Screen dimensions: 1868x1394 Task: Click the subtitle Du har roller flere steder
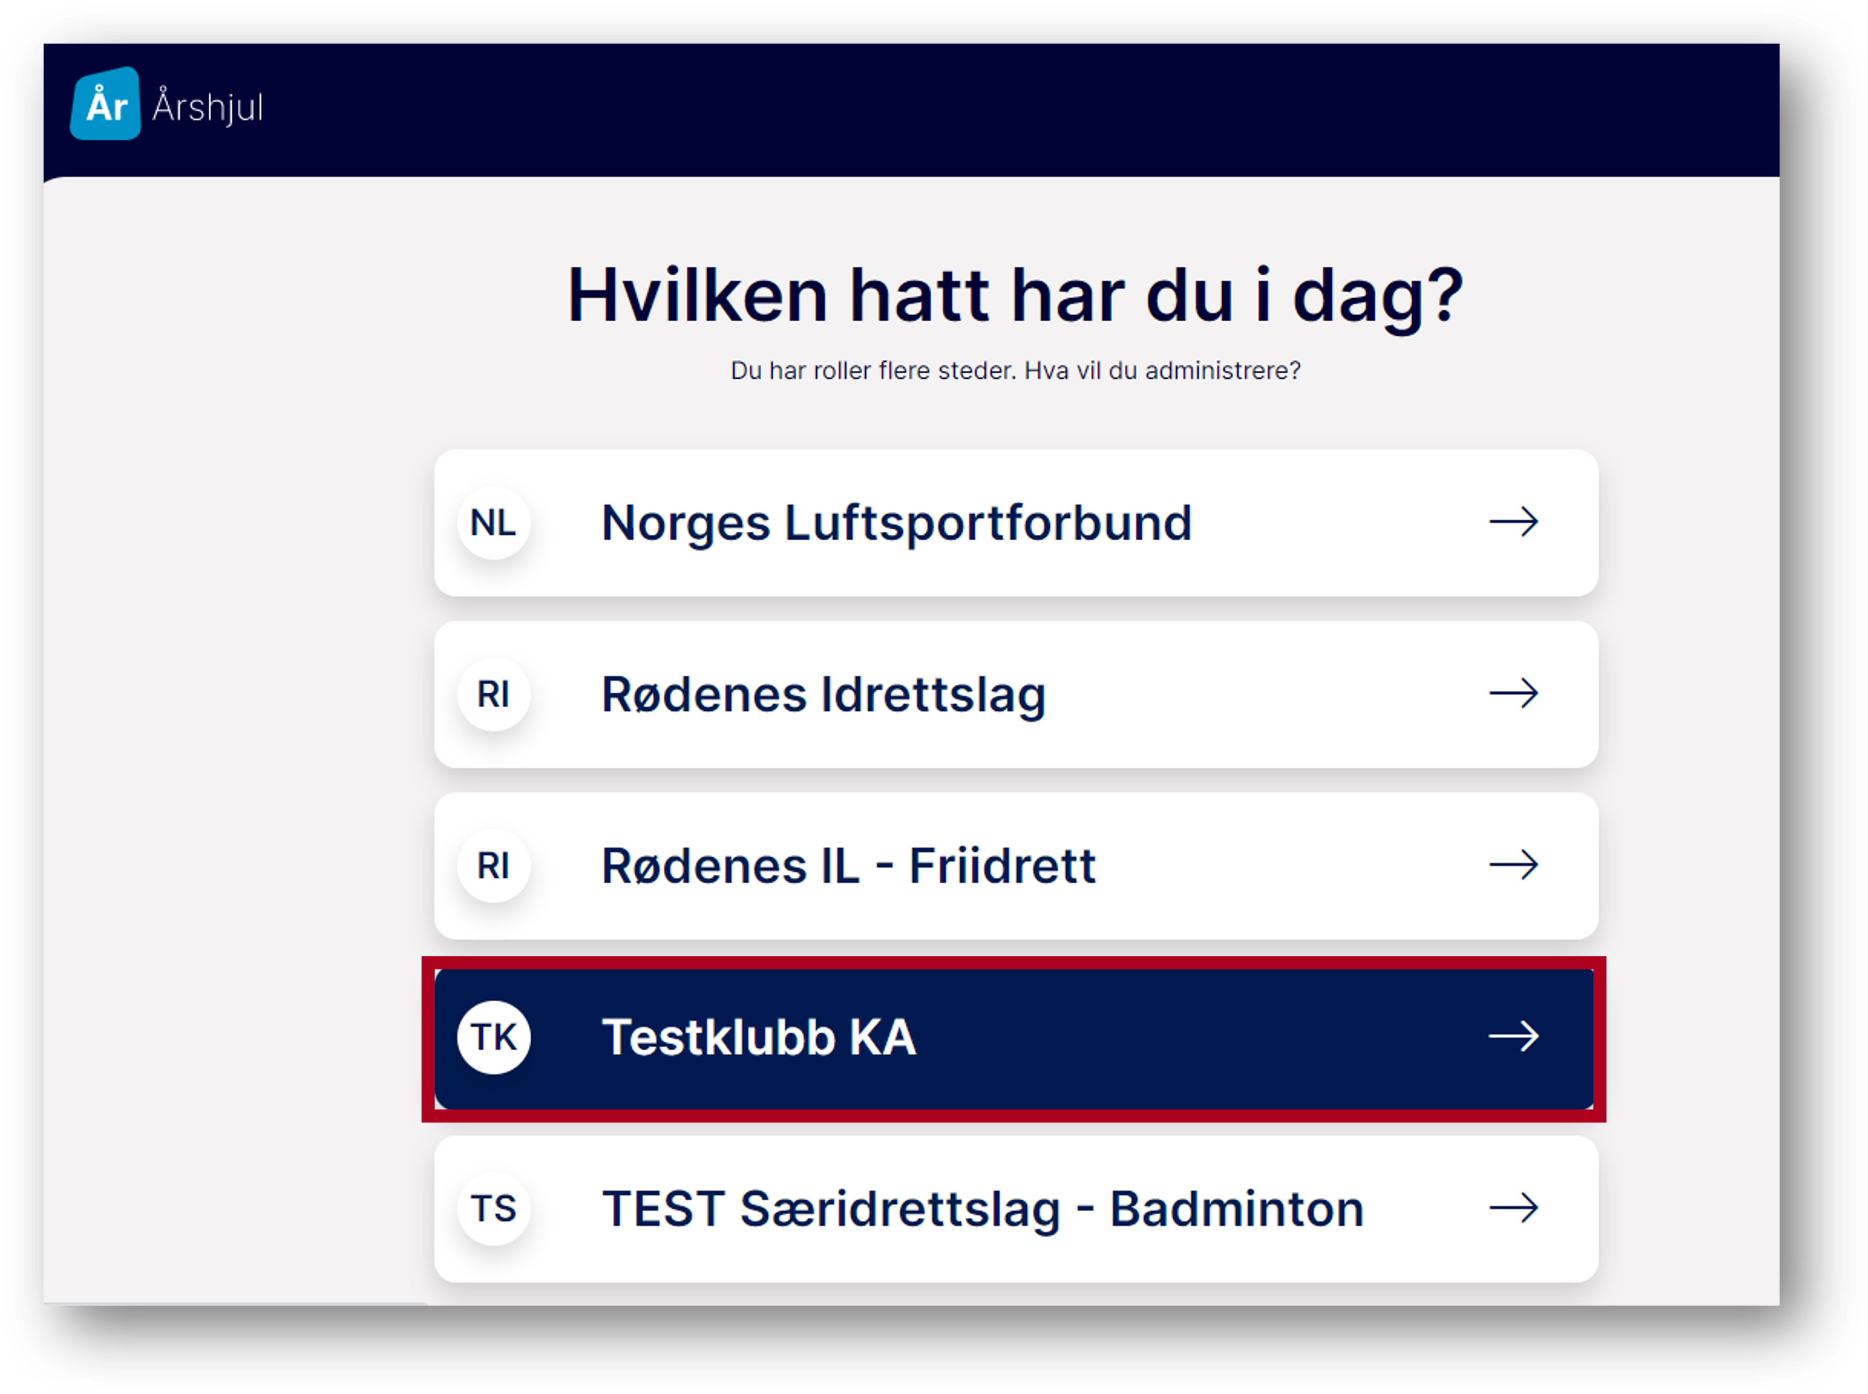coord(872,370)
